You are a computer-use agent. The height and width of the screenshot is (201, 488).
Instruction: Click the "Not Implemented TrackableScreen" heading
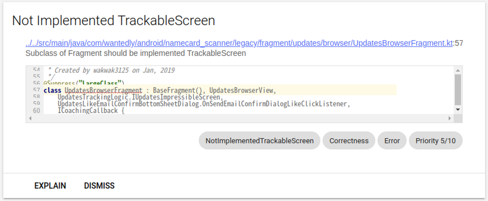pos(114,21)
